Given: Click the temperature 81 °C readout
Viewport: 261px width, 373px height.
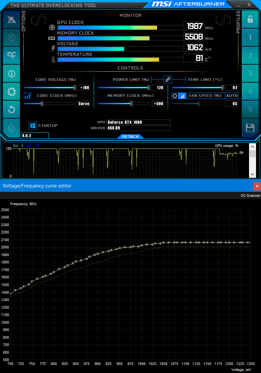Looking at the screenshot, I should click(x=194, y=58).
